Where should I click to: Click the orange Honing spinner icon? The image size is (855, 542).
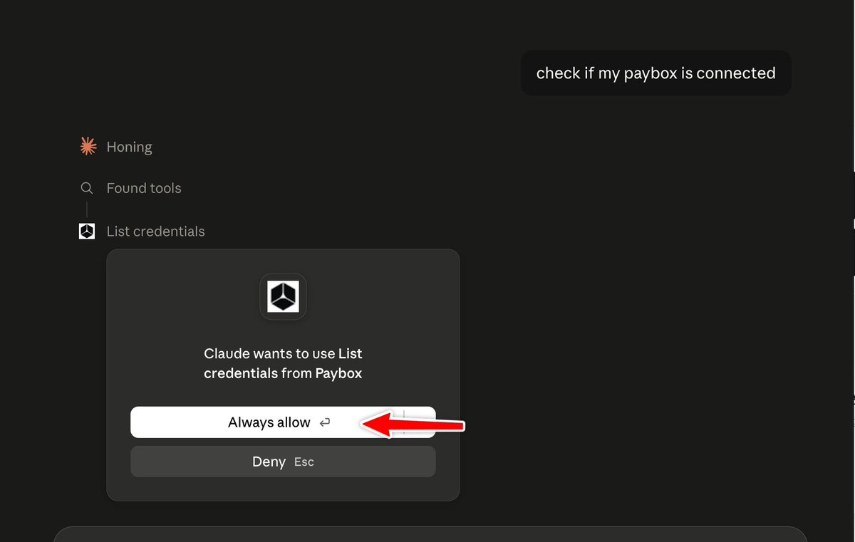click(x=88, y=147)
